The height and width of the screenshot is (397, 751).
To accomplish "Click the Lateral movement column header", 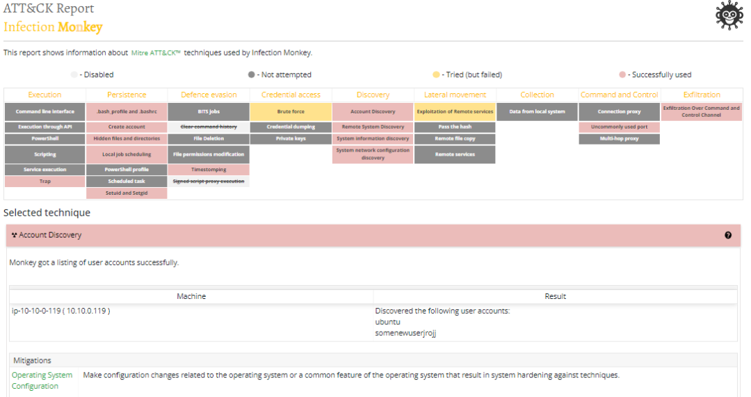I will pyautogui.click(x=455, y=95).
